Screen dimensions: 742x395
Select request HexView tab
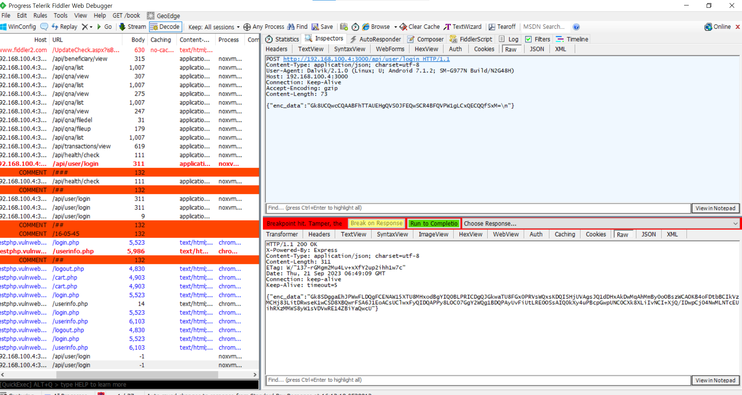426,49
